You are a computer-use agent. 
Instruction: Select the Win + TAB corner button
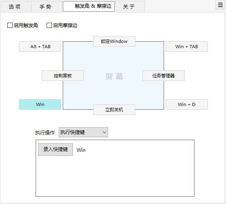(x=187, y=47)
